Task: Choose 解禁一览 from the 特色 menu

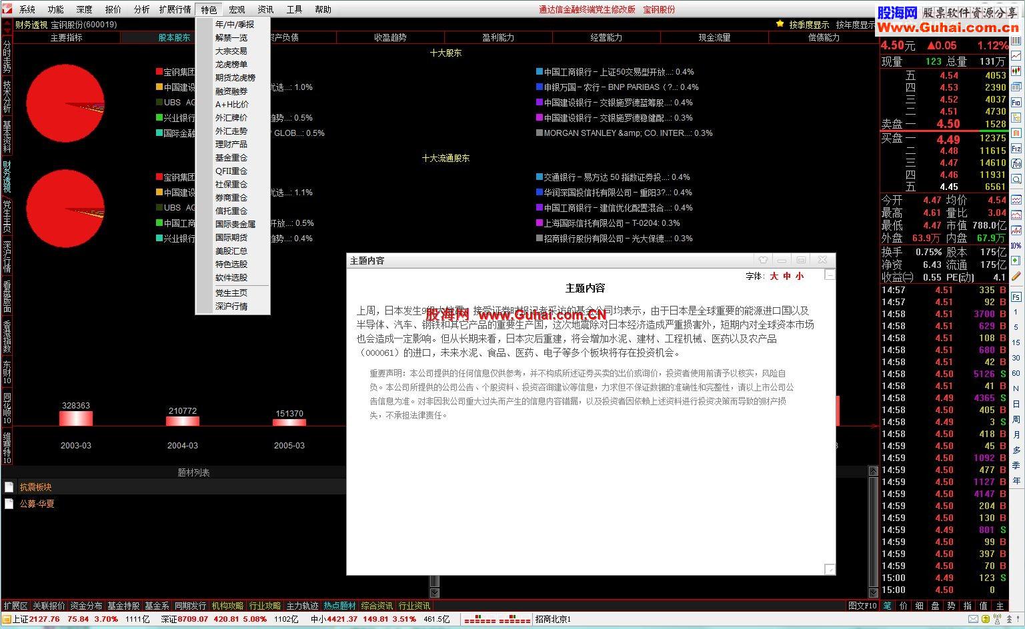Action: point(231,38)
